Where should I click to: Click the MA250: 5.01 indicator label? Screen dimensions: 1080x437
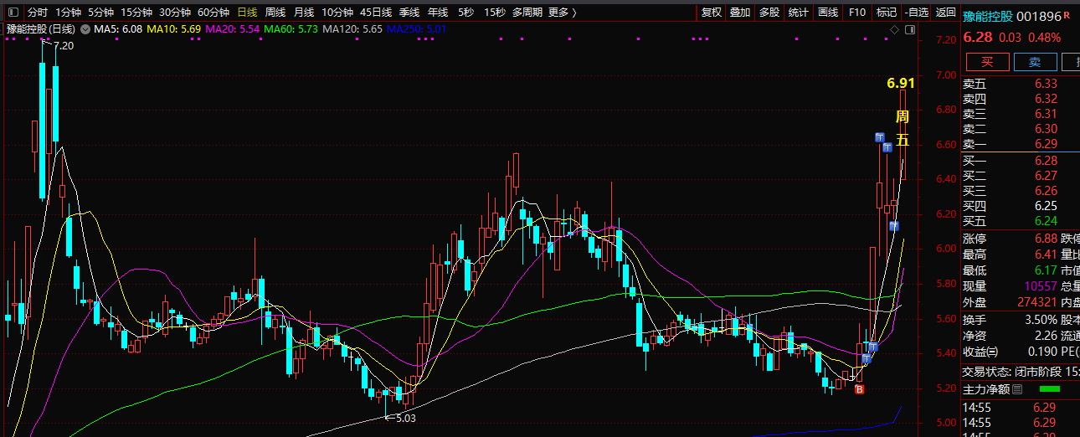[417, 29]
